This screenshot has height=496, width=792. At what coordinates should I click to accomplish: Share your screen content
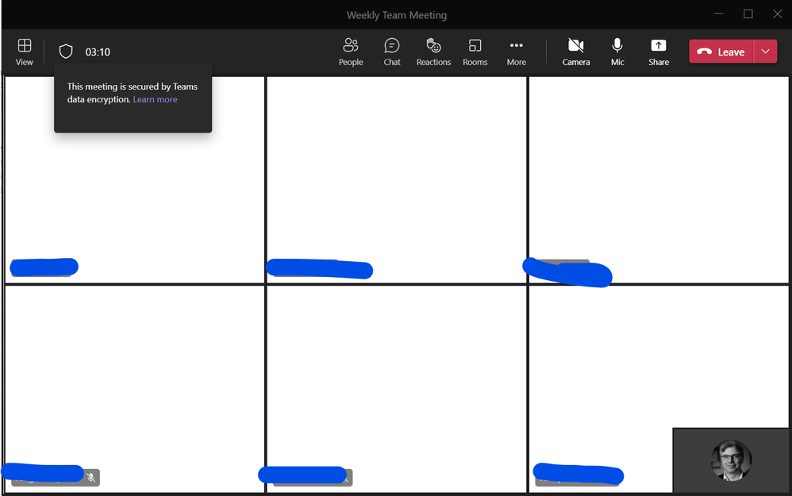coord(659,52)
